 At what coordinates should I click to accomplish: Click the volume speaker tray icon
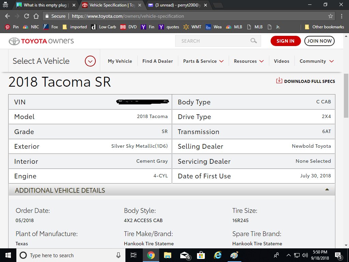click(305, 255)
